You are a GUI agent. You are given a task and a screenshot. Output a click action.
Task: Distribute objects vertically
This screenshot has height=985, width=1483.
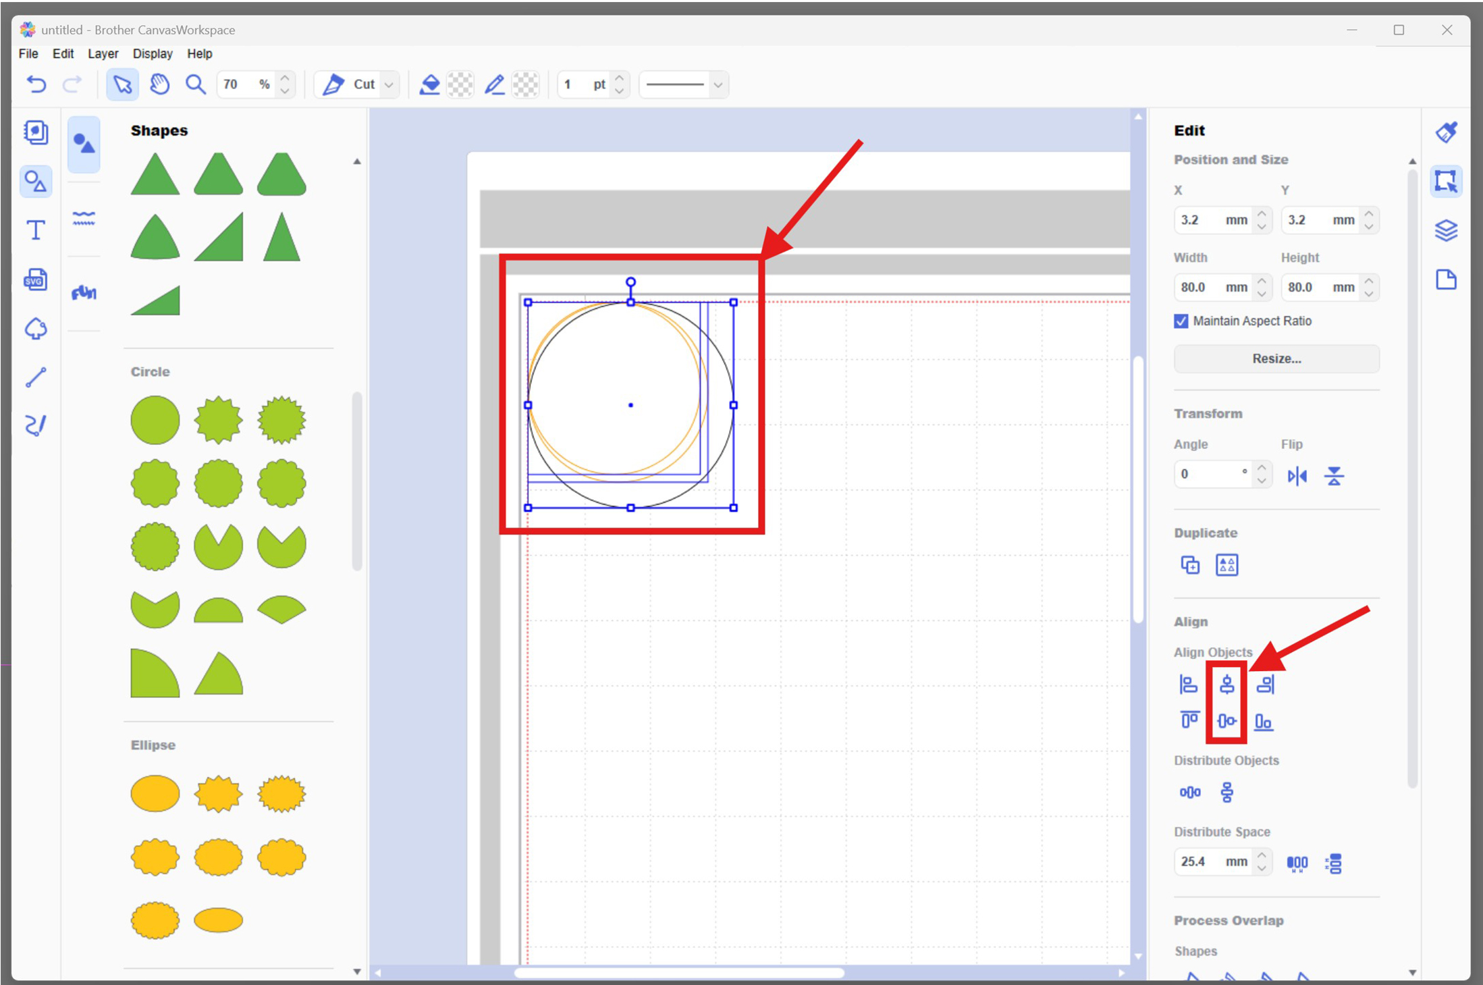coord(1226,792)
